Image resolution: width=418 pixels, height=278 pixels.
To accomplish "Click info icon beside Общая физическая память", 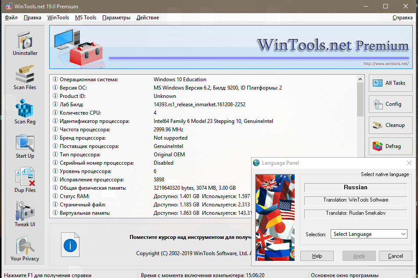I will pyautogui.click(x=55, y=188).
